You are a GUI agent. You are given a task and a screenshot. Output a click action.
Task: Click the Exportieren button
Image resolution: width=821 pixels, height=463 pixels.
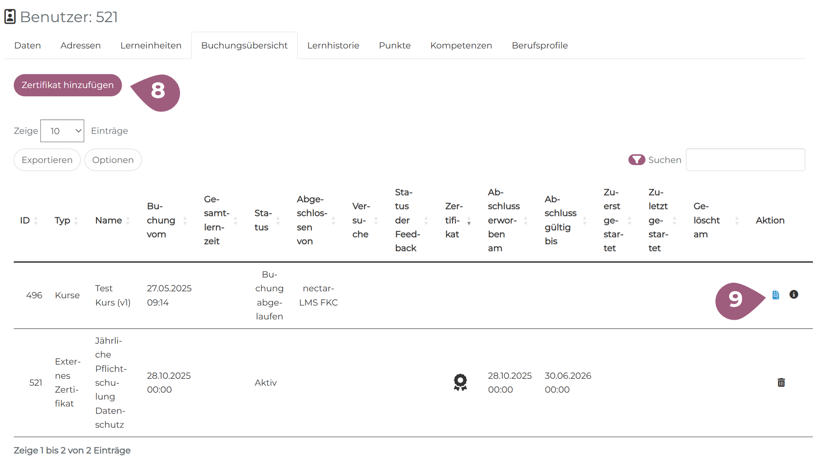(x=47, y=160)
